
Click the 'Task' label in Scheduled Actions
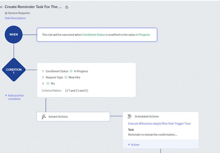(131, 130)
